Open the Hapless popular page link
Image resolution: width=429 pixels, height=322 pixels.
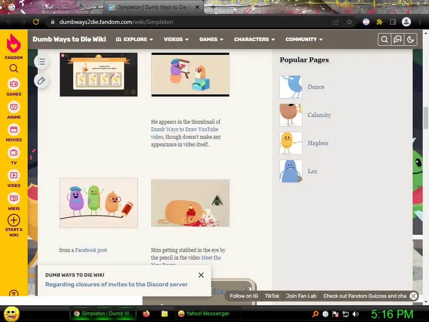point(318,143)
